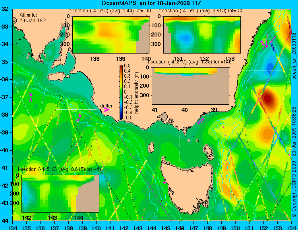The width and height of the screenshot is (298, 230).
Task: Click the magenta drifter arrow beside 'drifter'
Action: coord(106,110)
